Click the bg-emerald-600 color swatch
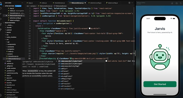The height and width of the screenshot is (98, 183). [71, 59]
